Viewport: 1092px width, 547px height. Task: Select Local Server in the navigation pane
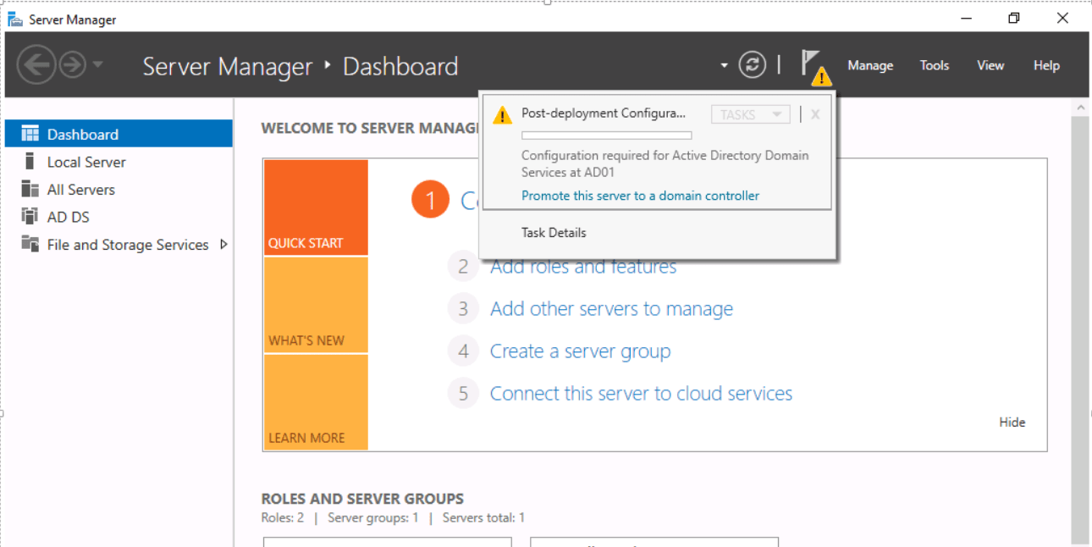pos(87,161)
